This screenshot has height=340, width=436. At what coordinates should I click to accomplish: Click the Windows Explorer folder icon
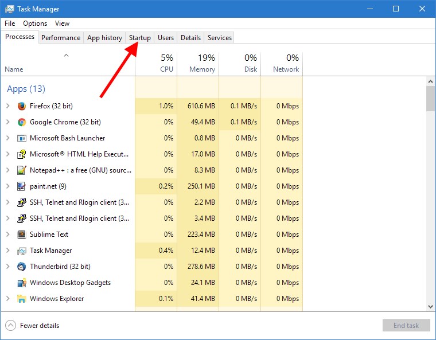tap(22, 299)
